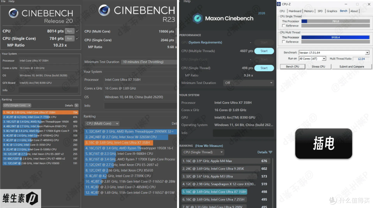
Task: Open Minimum Test Duration dropdown in R23
Action: pyautogui.click(x=149, y=62)
